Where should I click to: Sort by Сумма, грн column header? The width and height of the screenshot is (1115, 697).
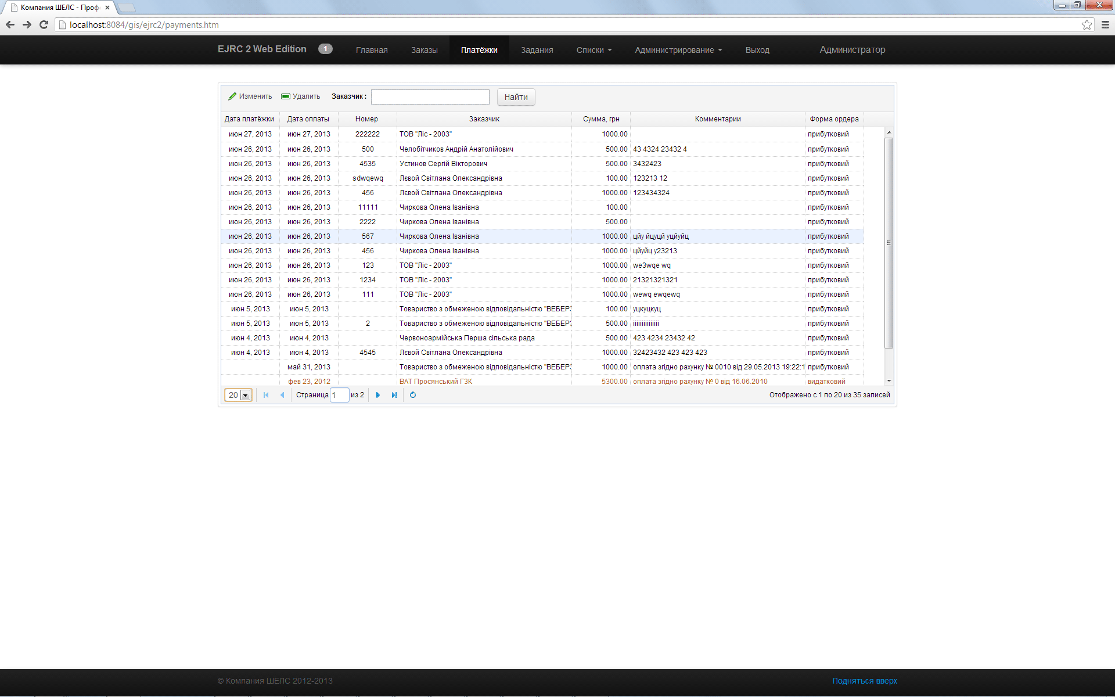pyautogui.click(x=600, y=119)
